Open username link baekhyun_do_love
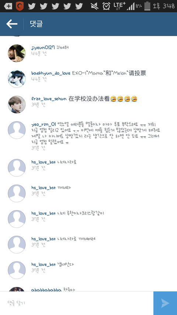 point(51,73)
